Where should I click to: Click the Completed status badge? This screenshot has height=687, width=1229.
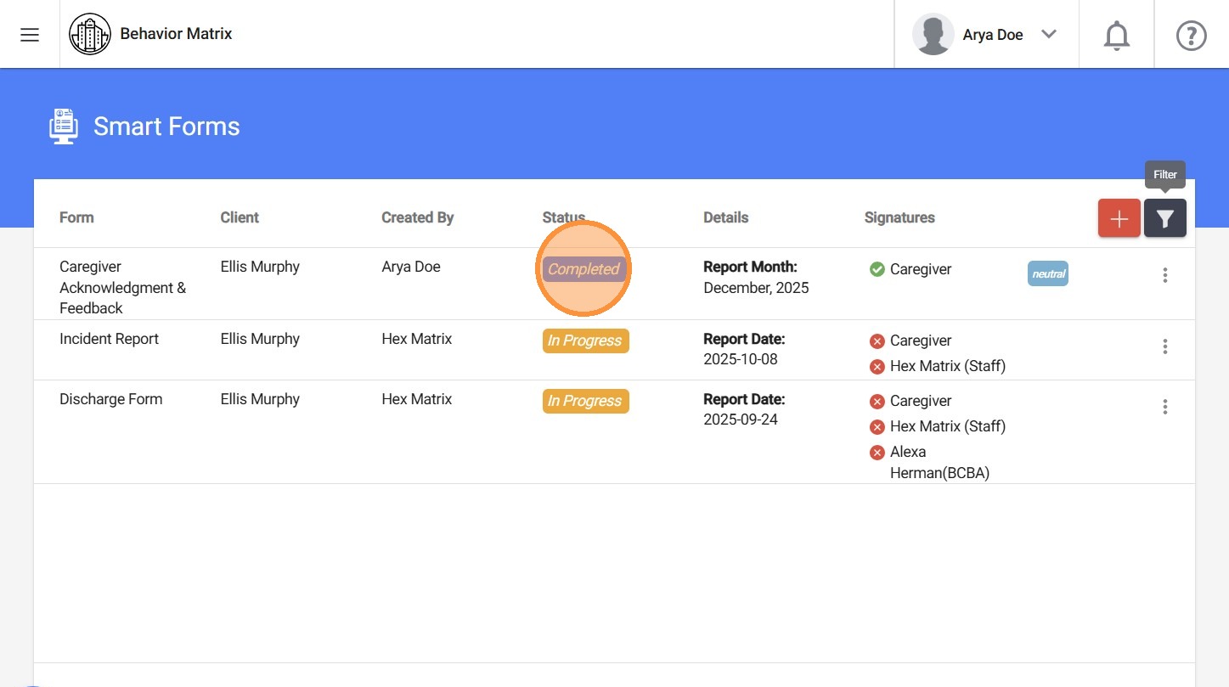point(584,269)
